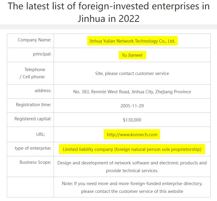Click the 'Registration time:' label
Viewport: 217px width, 201px height.
34,105
